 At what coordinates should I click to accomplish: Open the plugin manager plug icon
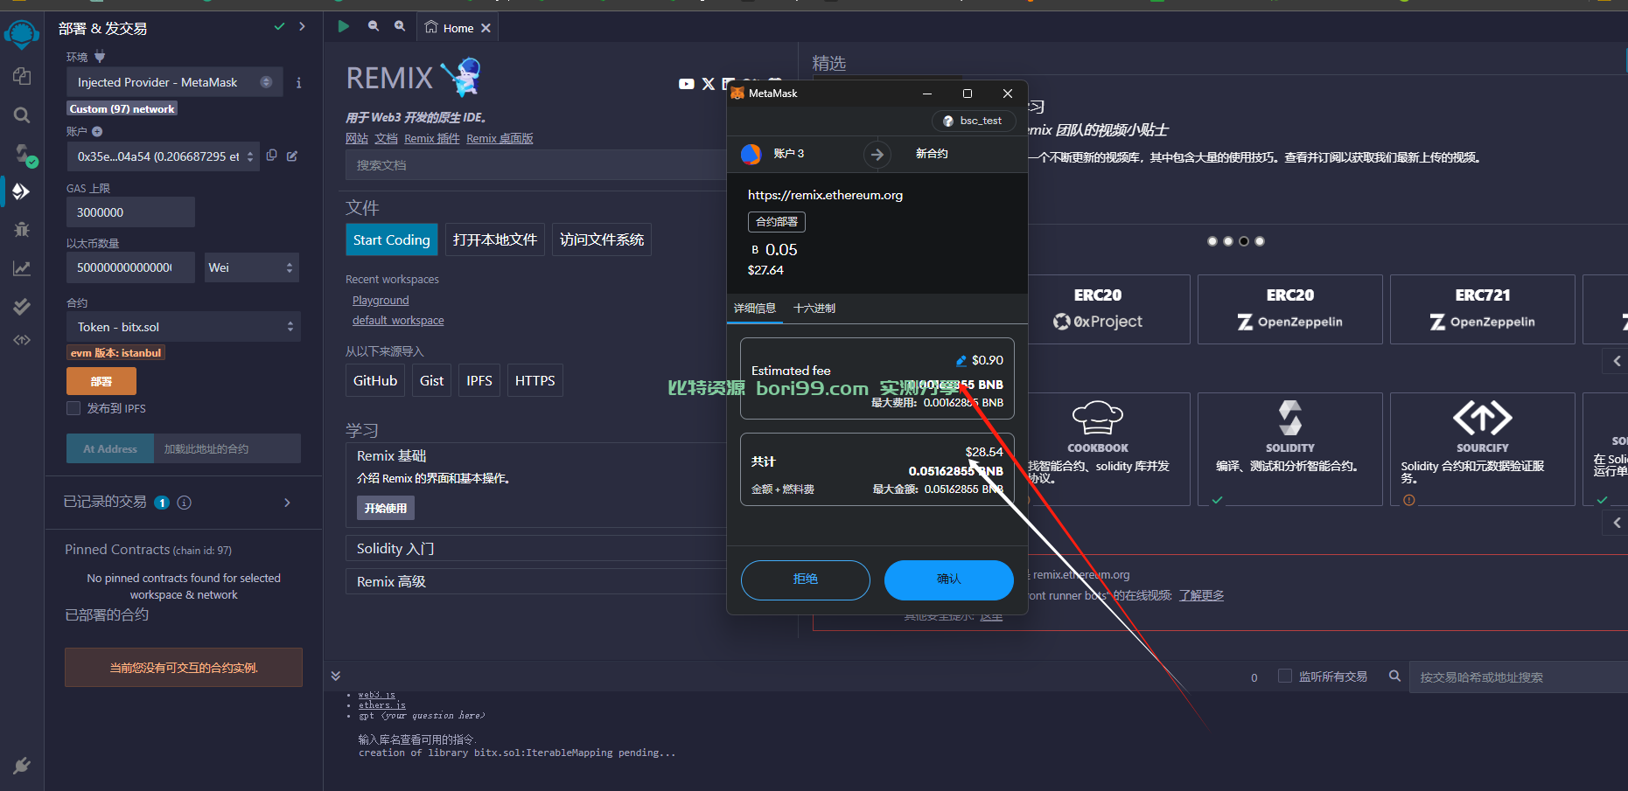click(x=22, y=766)
